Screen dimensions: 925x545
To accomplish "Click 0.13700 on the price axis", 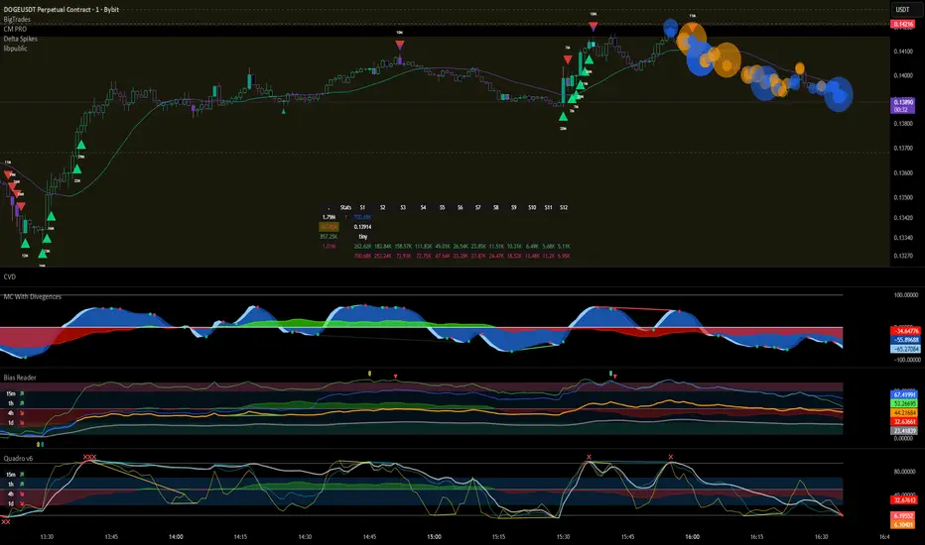I will coord(903,149).
